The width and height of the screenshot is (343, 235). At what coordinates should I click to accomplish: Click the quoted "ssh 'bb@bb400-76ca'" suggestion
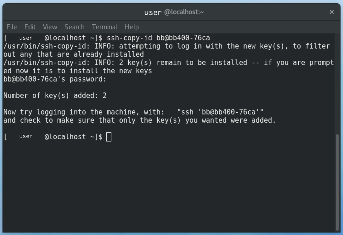click(x=220, y=112)
